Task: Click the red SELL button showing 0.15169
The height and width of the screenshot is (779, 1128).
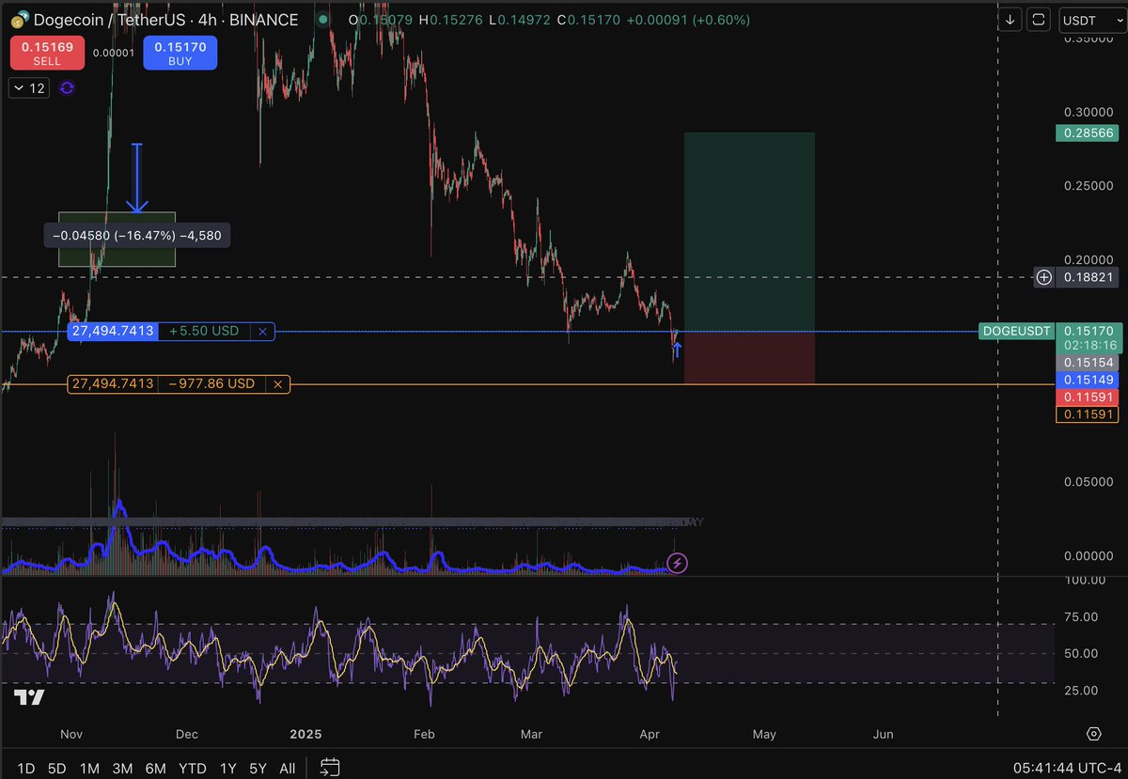Action: pyautogui.click(x=46, y=52)
